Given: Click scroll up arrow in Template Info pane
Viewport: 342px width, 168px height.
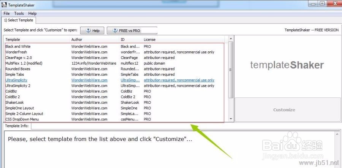Looking at the screenshot, I should [x=337, y=134].
